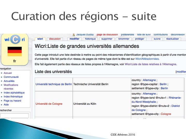
Task: Click the user icon beside Jacques Ducloy
Action: pos(74,35)
